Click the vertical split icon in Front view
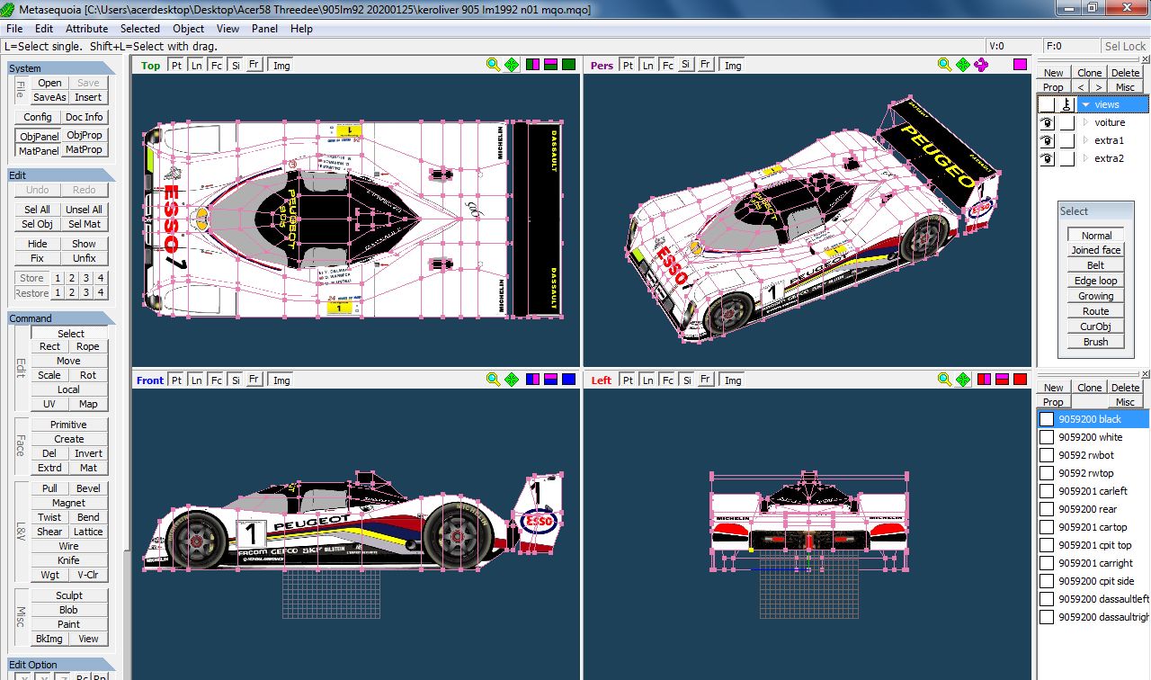 (533, 380)
